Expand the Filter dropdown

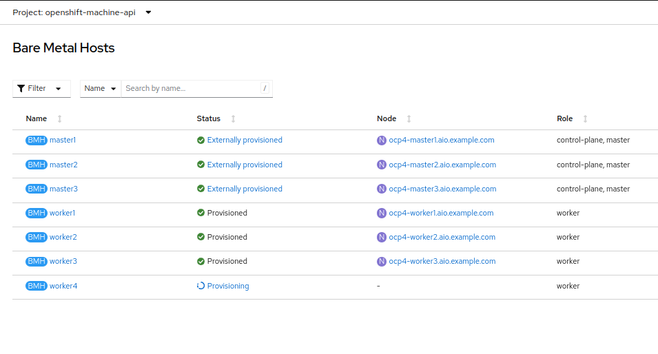pyautogui.click(x=41, y=89)
